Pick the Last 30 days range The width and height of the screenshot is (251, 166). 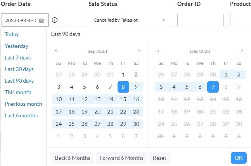point(19,69)
